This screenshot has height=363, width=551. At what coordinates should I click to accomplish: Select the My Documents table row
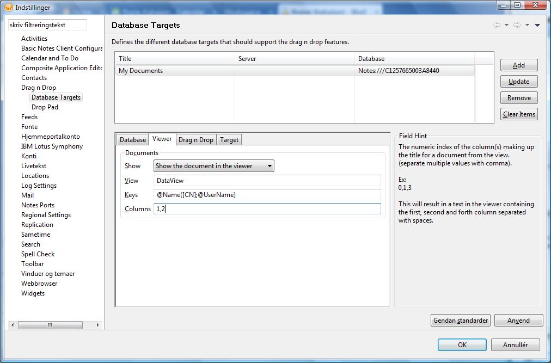click(295, 71)
